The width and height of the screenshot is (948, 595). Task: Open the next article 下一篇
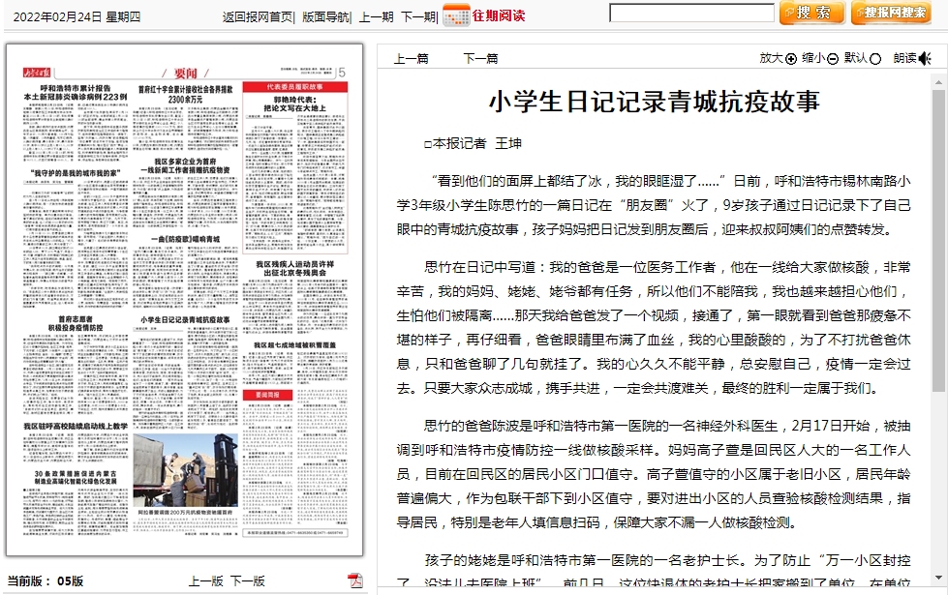480,58
